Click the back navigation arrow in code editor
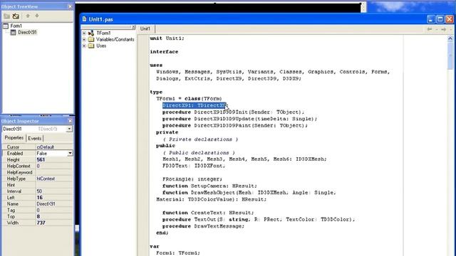 click(x=429, y=29)
